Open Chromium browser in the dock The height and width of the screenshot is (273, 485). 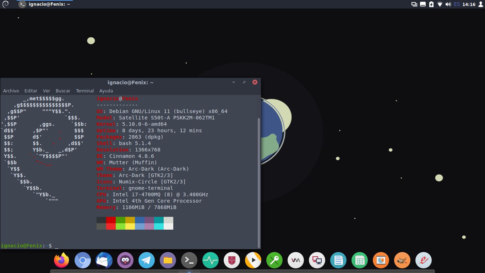pyautogui.click(x=83, y=261)
